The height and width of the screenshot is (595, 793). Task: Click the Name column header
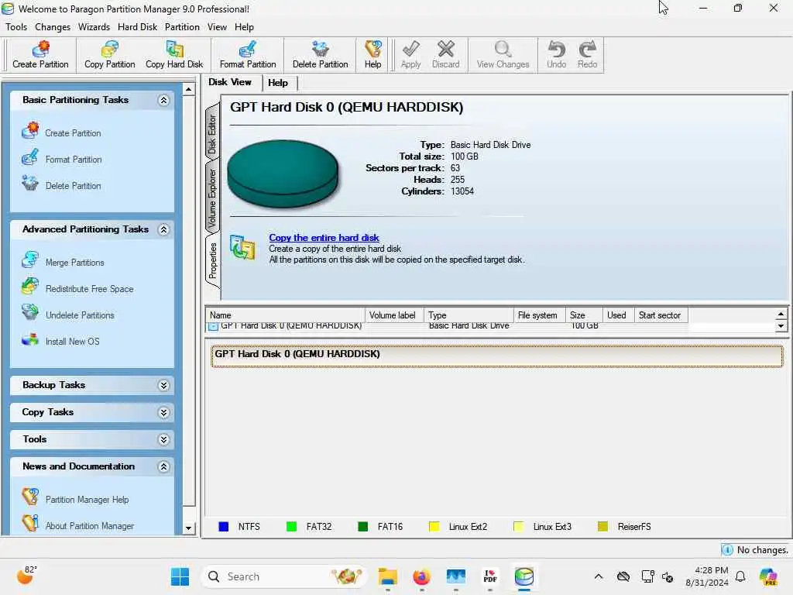pos(285,315)
